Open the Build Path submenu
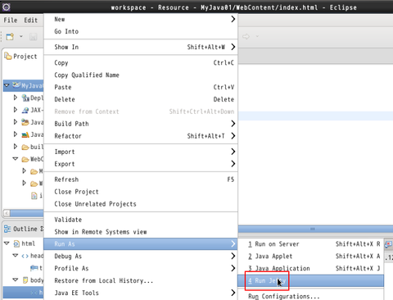 (x=141, y=124)
